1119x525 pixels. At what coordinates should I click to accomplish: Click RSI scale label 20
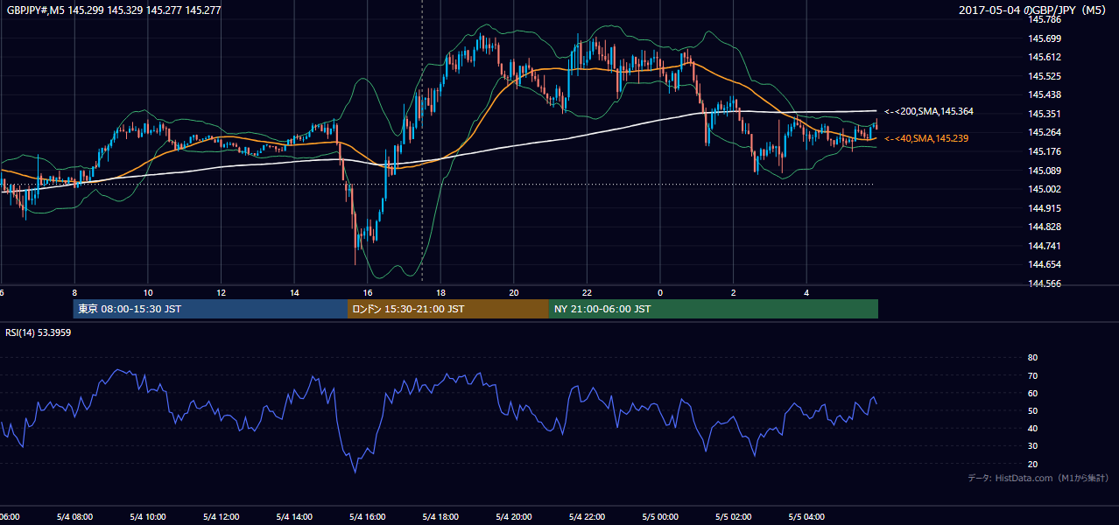click(1032, 464)
